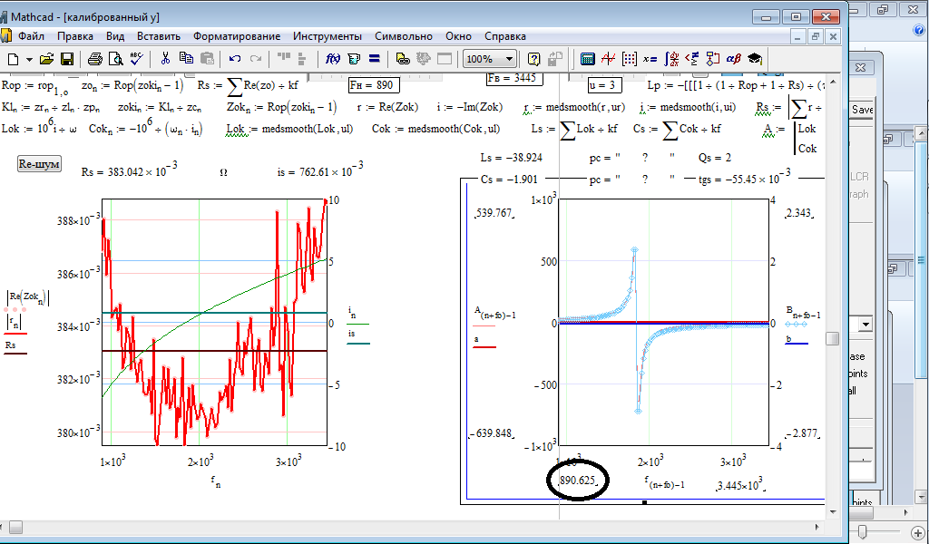Expand combo box in background window
The image size is (929, 544).
[866, 324]
